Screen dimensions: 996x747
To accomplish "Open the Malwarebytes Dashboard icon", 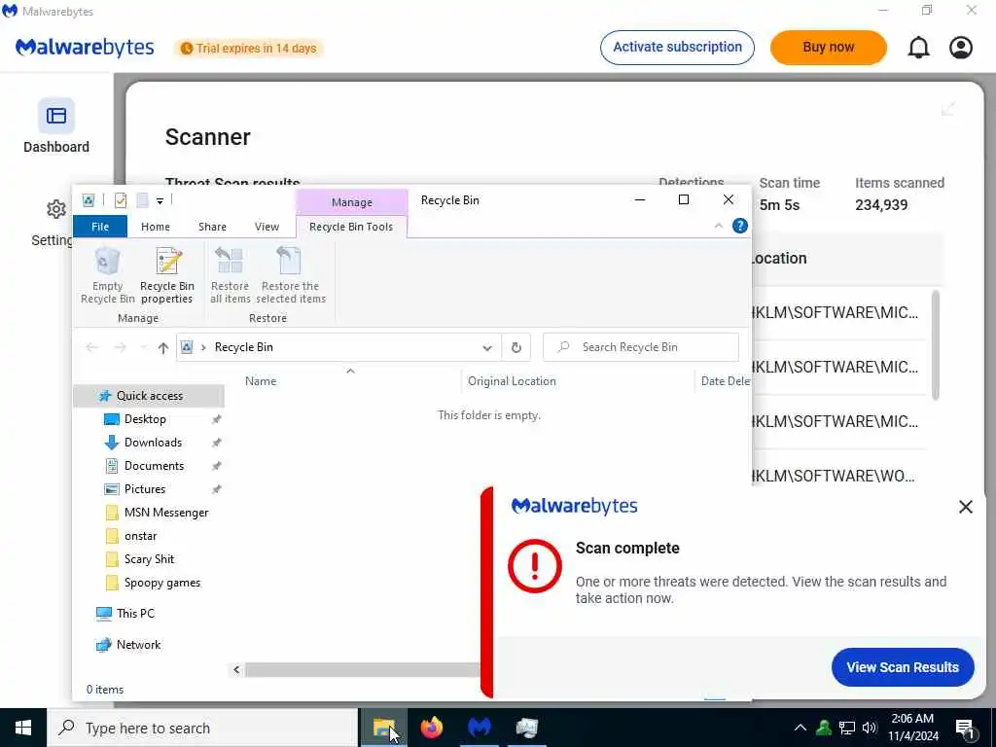I will (x=55, y=116).
